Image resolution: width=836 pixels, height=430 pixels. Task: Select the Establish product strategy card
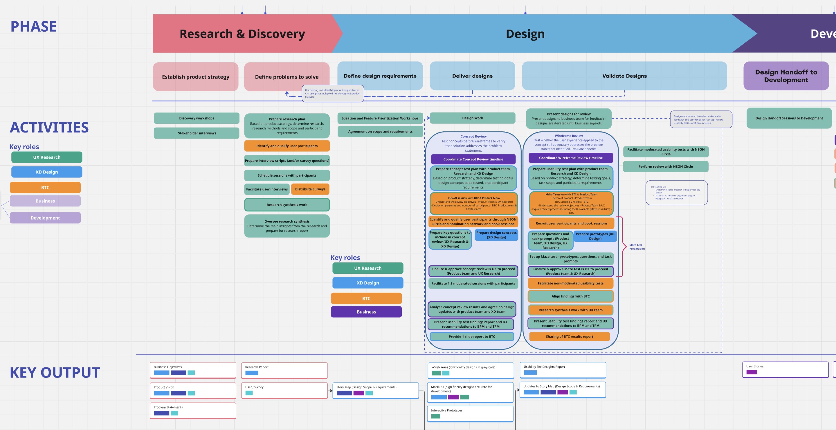[195, 77]
